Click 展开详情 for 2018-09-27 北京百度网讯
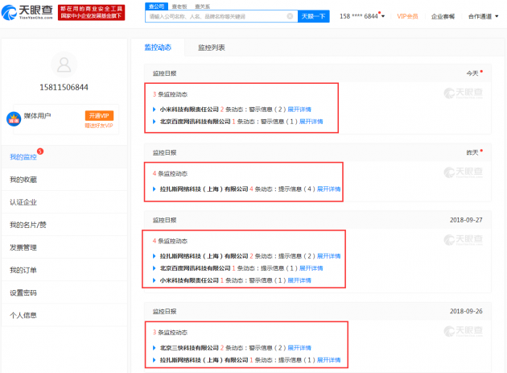Screen dimensions: 507x373 (x=311, y=268)
